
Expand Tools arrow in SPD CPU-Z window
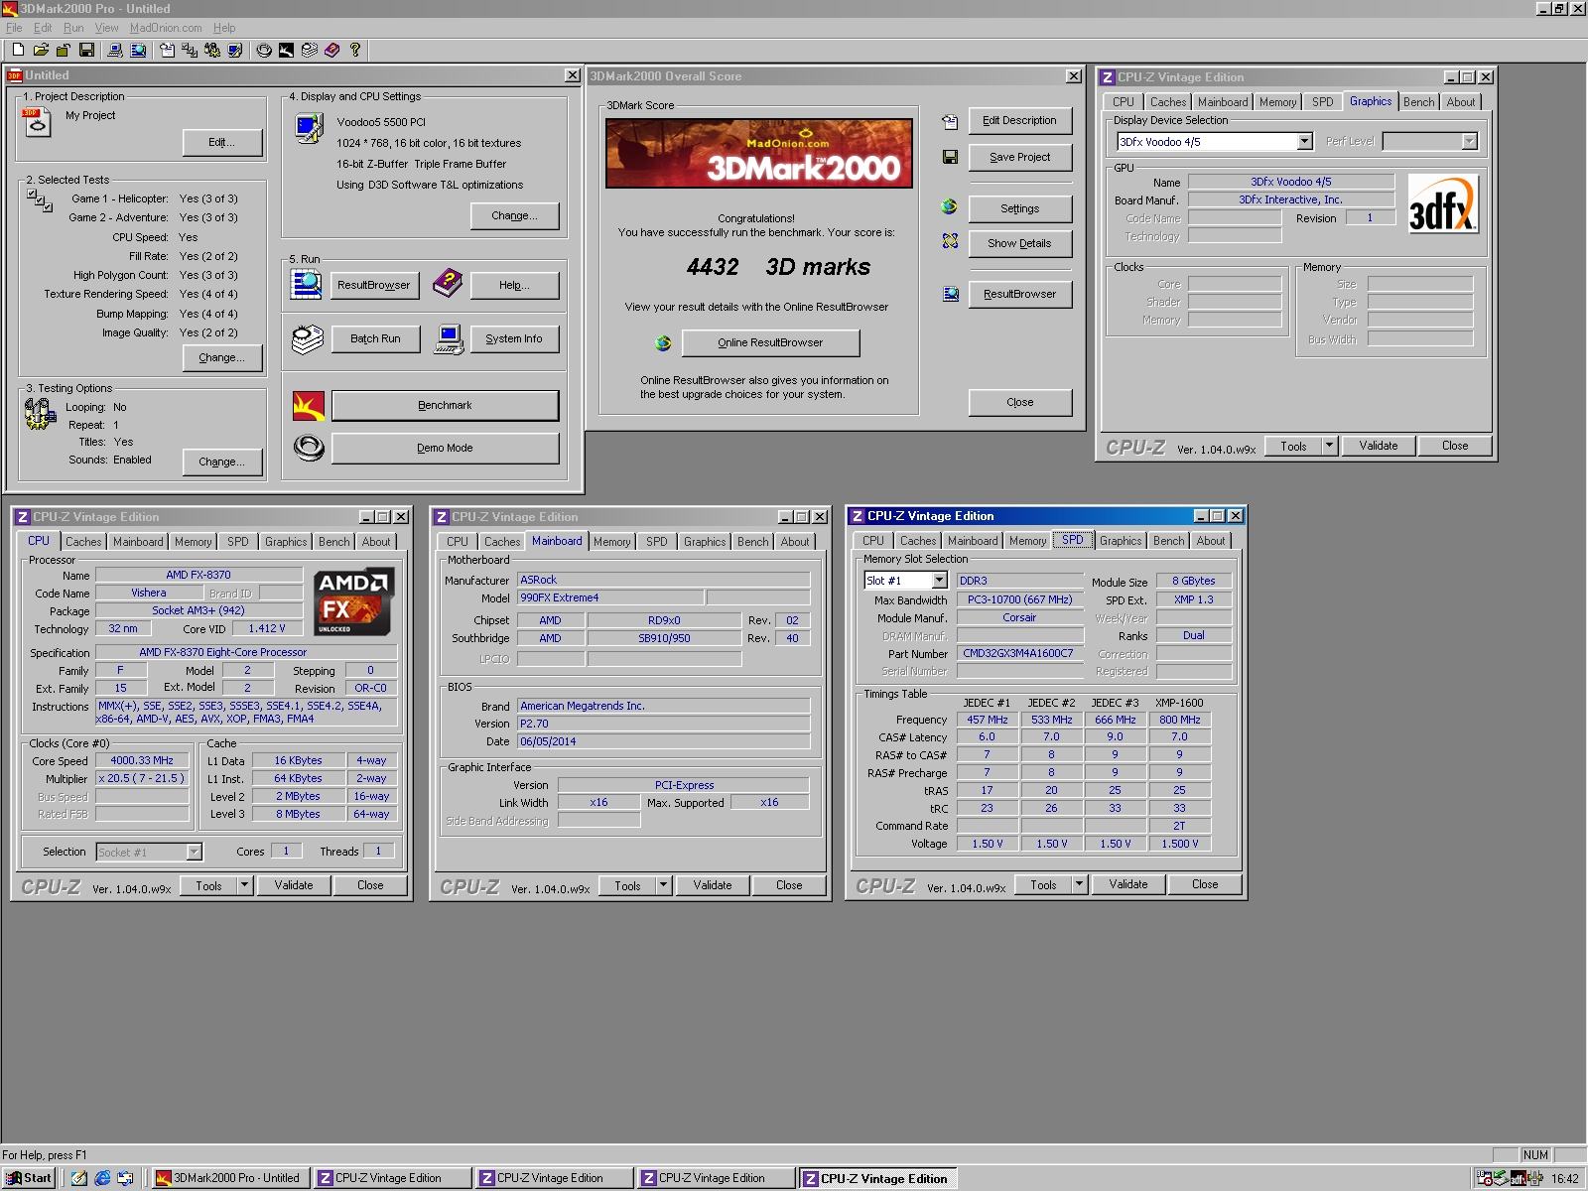pos(1079,884)
